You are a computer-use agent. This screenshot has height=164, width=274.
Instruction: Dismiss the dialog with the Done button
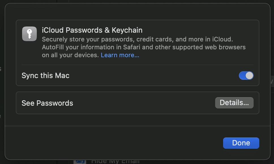click(x=241, y=143)
